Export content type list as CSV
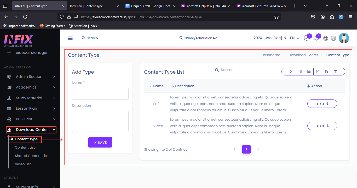357x188 pixels. click(x=309, y=72)
